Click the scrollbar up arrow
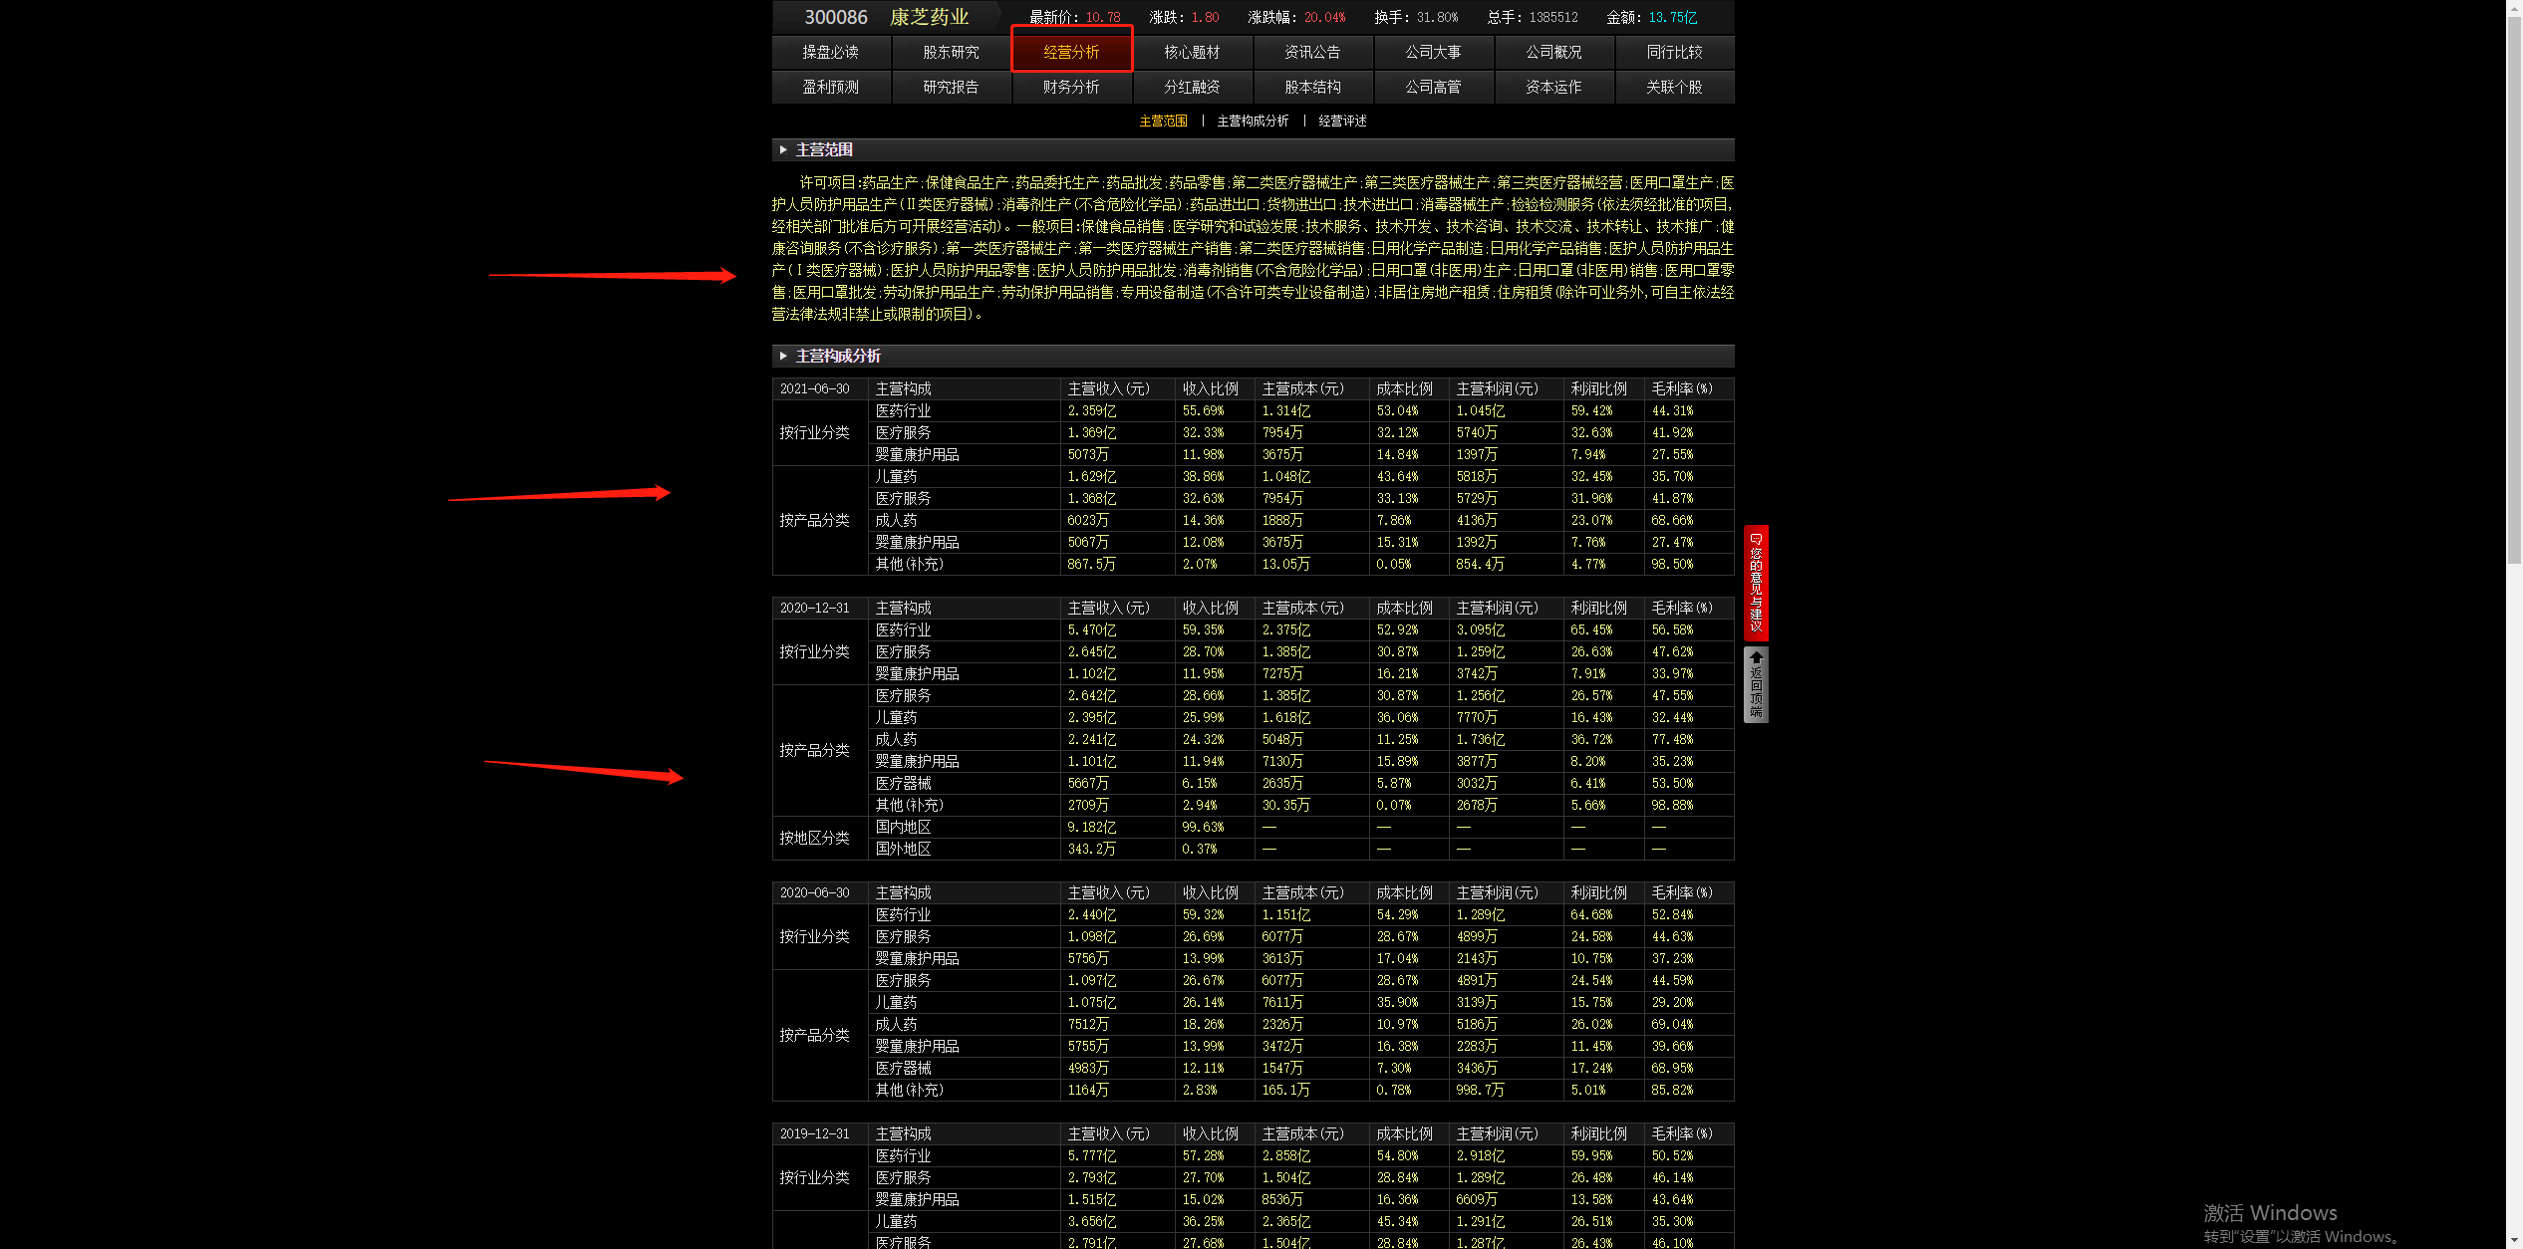This screenshot has height=1249, width=2523. tap(2514, 6)
